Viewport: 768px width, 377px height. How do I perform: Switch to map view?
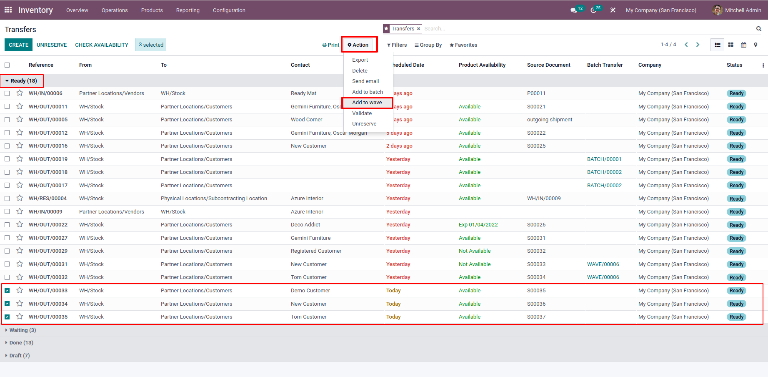tap(755, 45)
